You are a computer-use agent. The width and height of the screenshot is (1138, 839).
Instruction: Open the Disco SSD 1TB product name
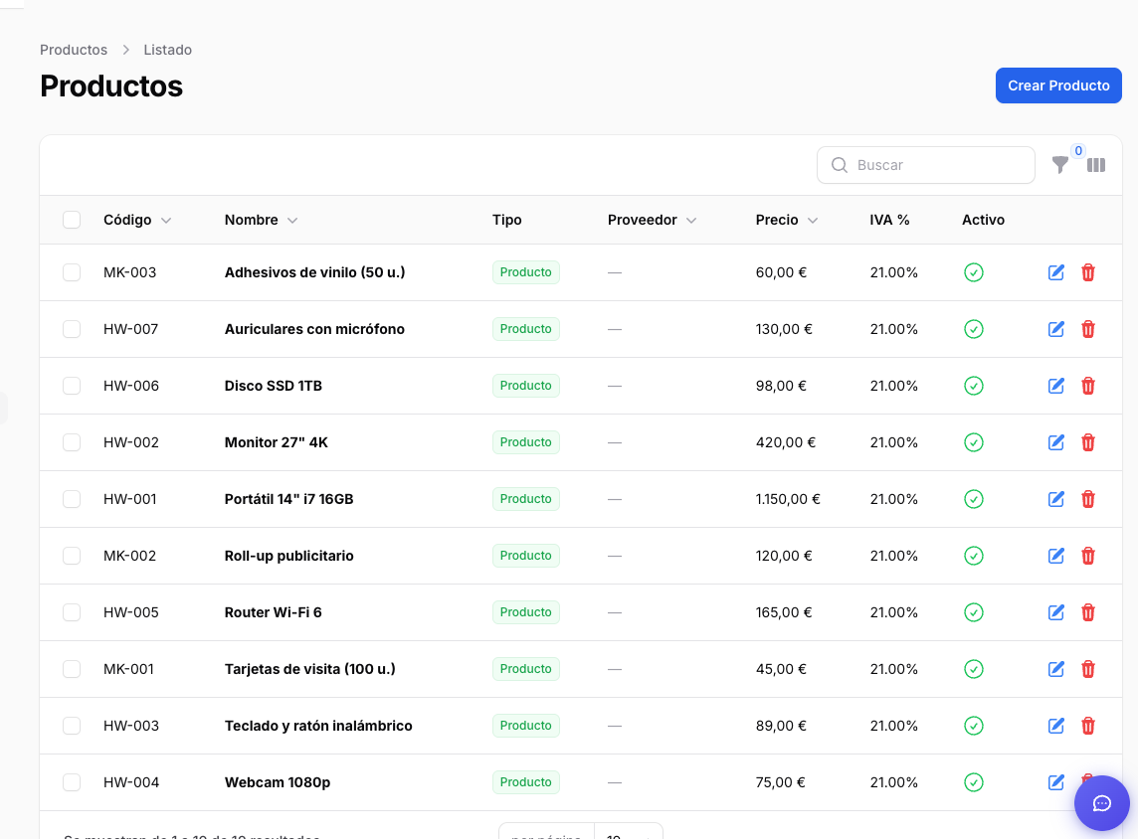click(273, 386)
